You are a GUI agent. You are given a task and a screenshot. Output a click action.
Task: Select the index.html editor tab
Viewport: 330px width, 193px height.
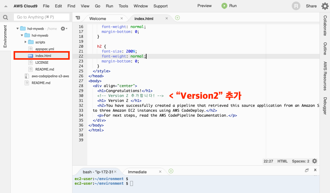144,18
